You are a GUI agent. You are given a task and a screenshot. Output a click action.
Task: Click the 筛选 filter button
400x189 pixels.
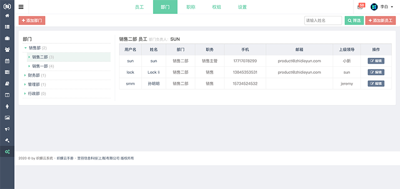(x=354, y=20)
